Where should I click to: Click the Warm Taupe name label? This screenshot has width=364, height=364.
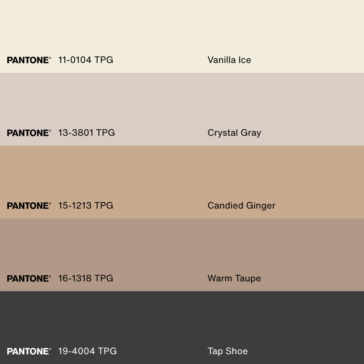click(x=234, y=278)
